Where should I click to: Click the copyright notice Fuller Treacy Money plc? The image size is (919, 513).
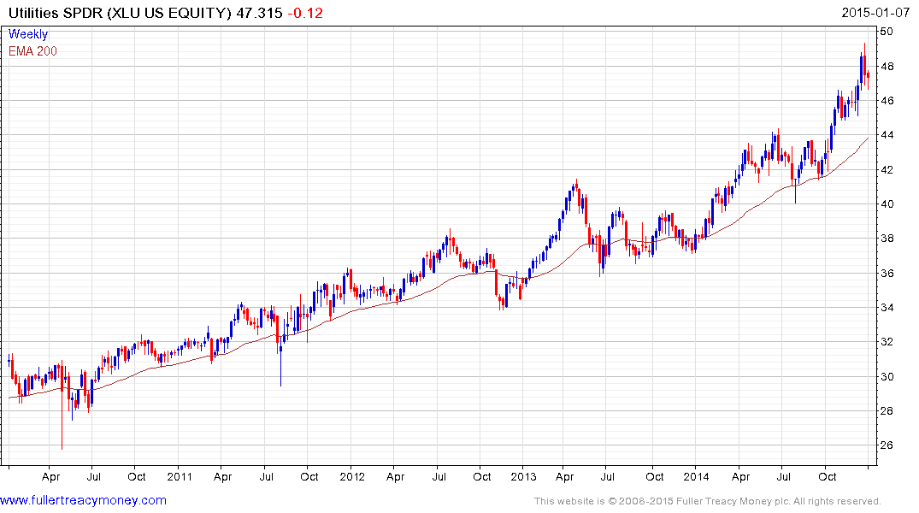coord(708,501)
